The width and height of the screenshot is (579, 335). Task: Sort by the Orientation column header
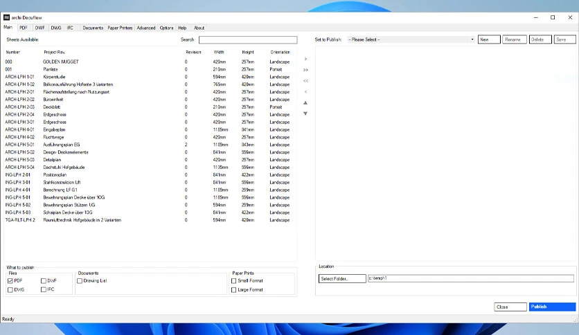coord(280,52)
